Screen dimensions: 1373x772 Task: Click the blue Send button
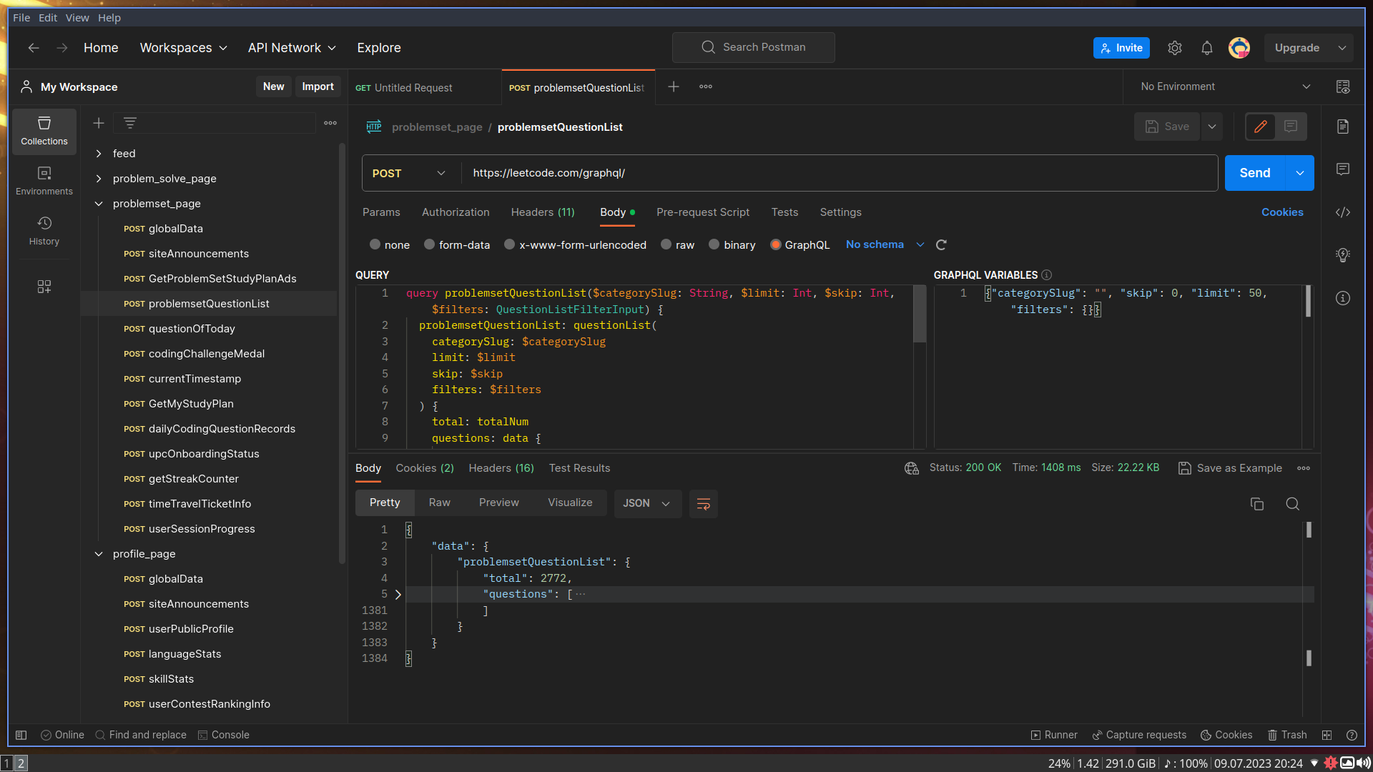(1254, 174)
